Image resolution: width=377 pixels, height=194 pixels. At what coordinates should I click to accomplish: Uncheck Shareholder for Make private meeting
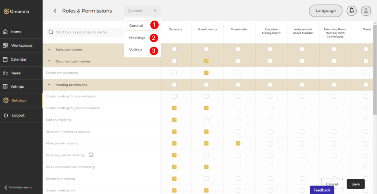pyautogui.click(x=238, y=143)
